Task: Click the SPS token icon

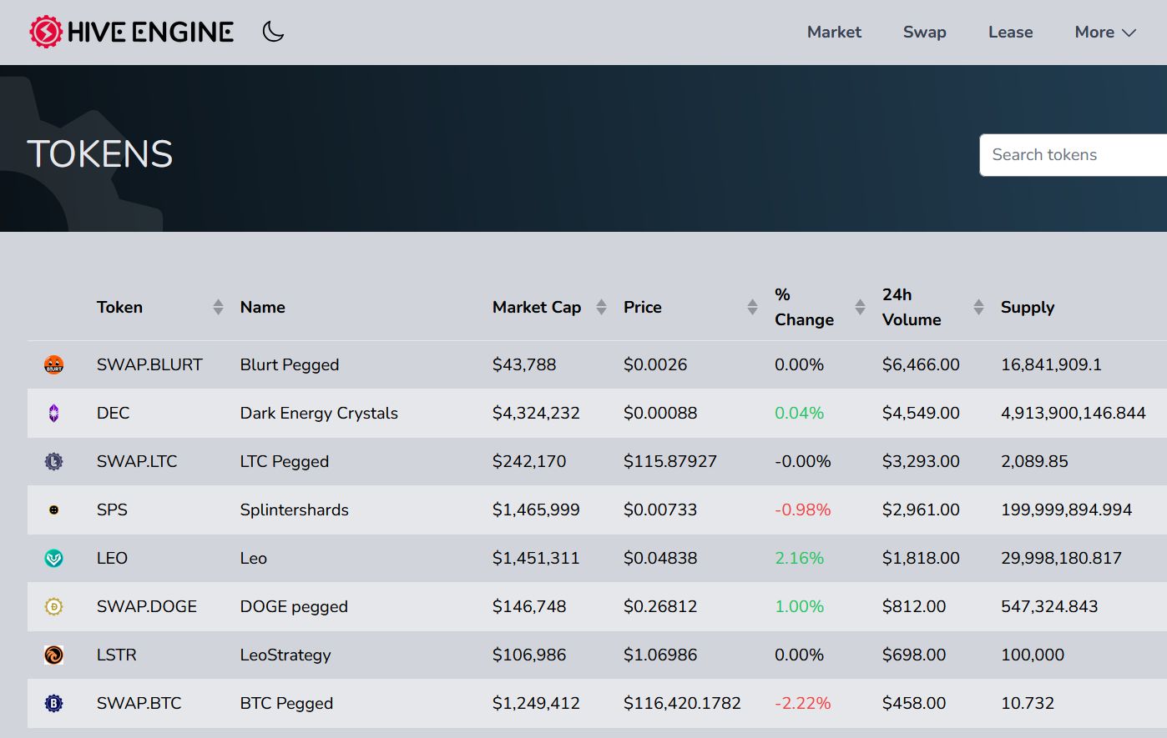Action: click(53, 510)
